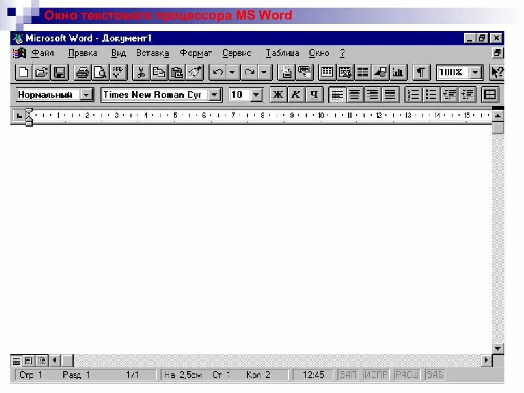Click РАСШ extend selection indicator
The height and width of the screenshot is (393, 524).
click(x=406, y=375)
